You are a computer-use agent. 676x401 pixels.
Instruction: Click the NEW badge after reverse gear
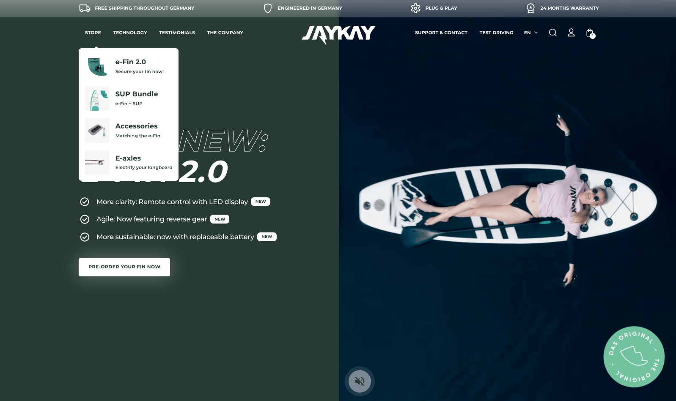pos(220,219)
